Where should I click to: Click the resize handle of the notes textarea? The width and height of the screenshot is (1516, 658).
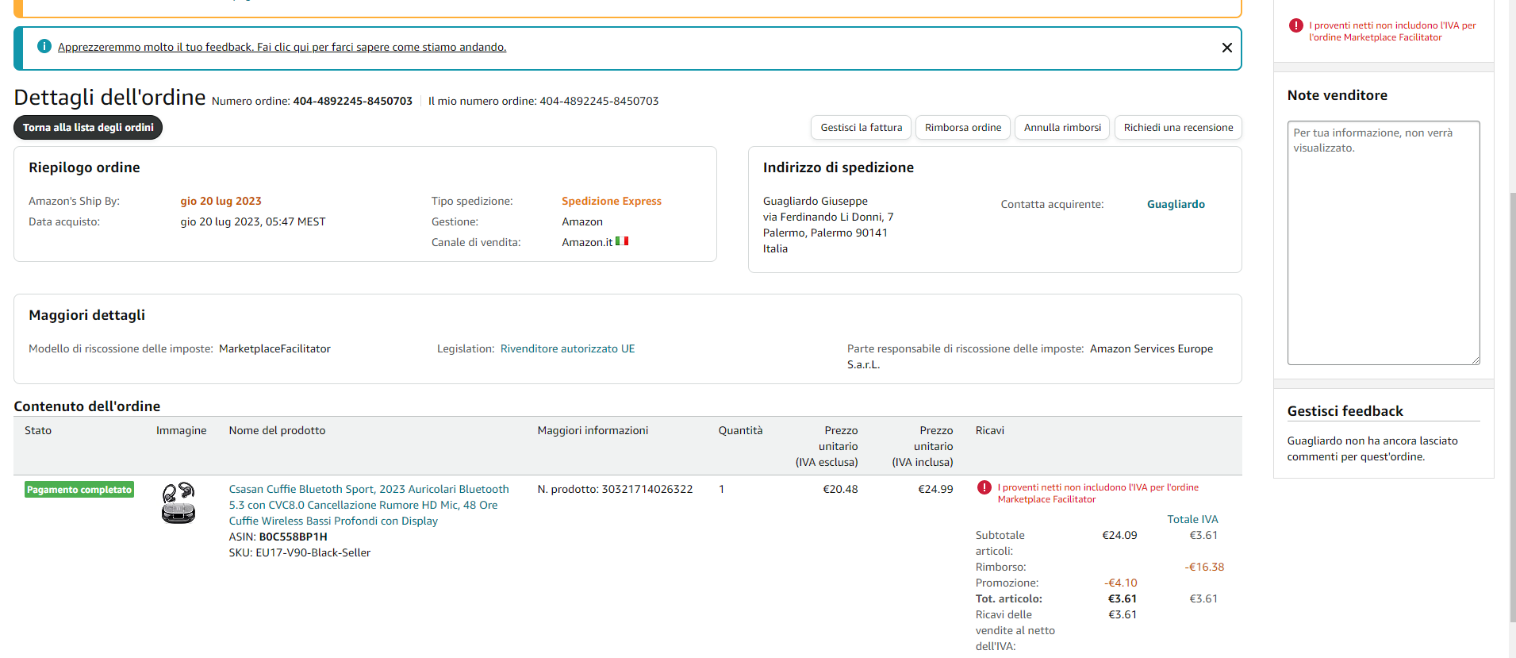pos(1475,360)
